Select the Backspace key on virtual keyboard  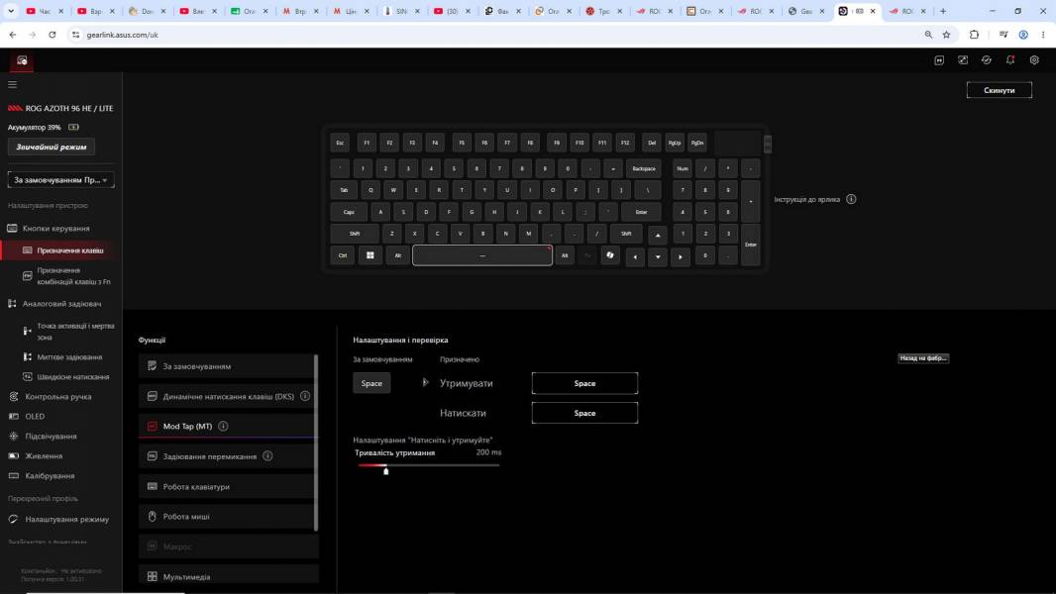[644, 169]
